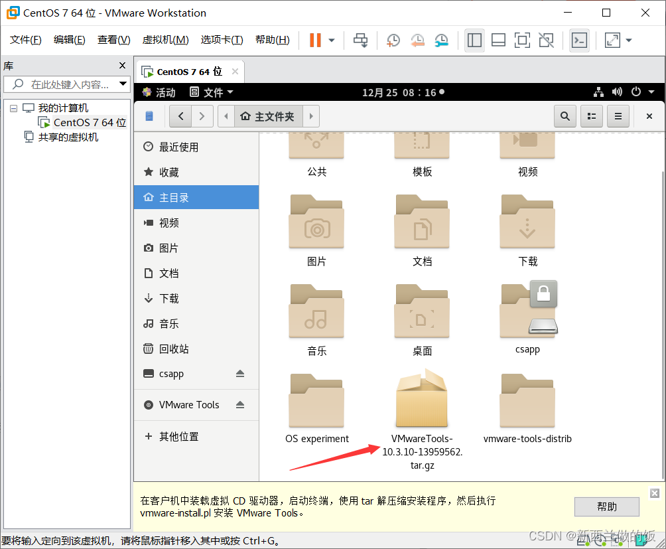The width and height of the screenshot is (666, 549).
Task: Enter full screen mode
Action: point(522,40)
